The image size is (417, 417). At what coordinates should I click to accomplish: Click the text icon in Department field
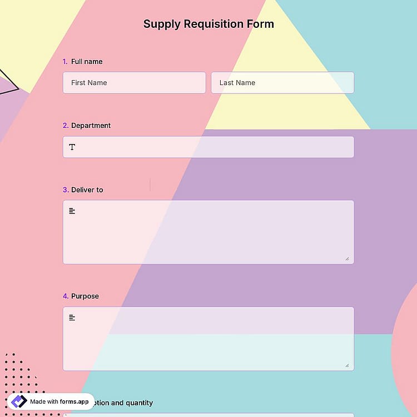point(72,147)
